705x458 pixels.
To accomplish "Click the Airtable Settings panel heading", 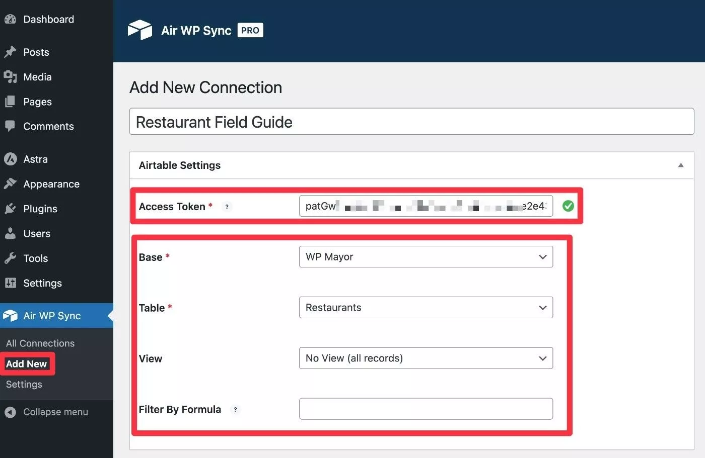I will point(180,165).
